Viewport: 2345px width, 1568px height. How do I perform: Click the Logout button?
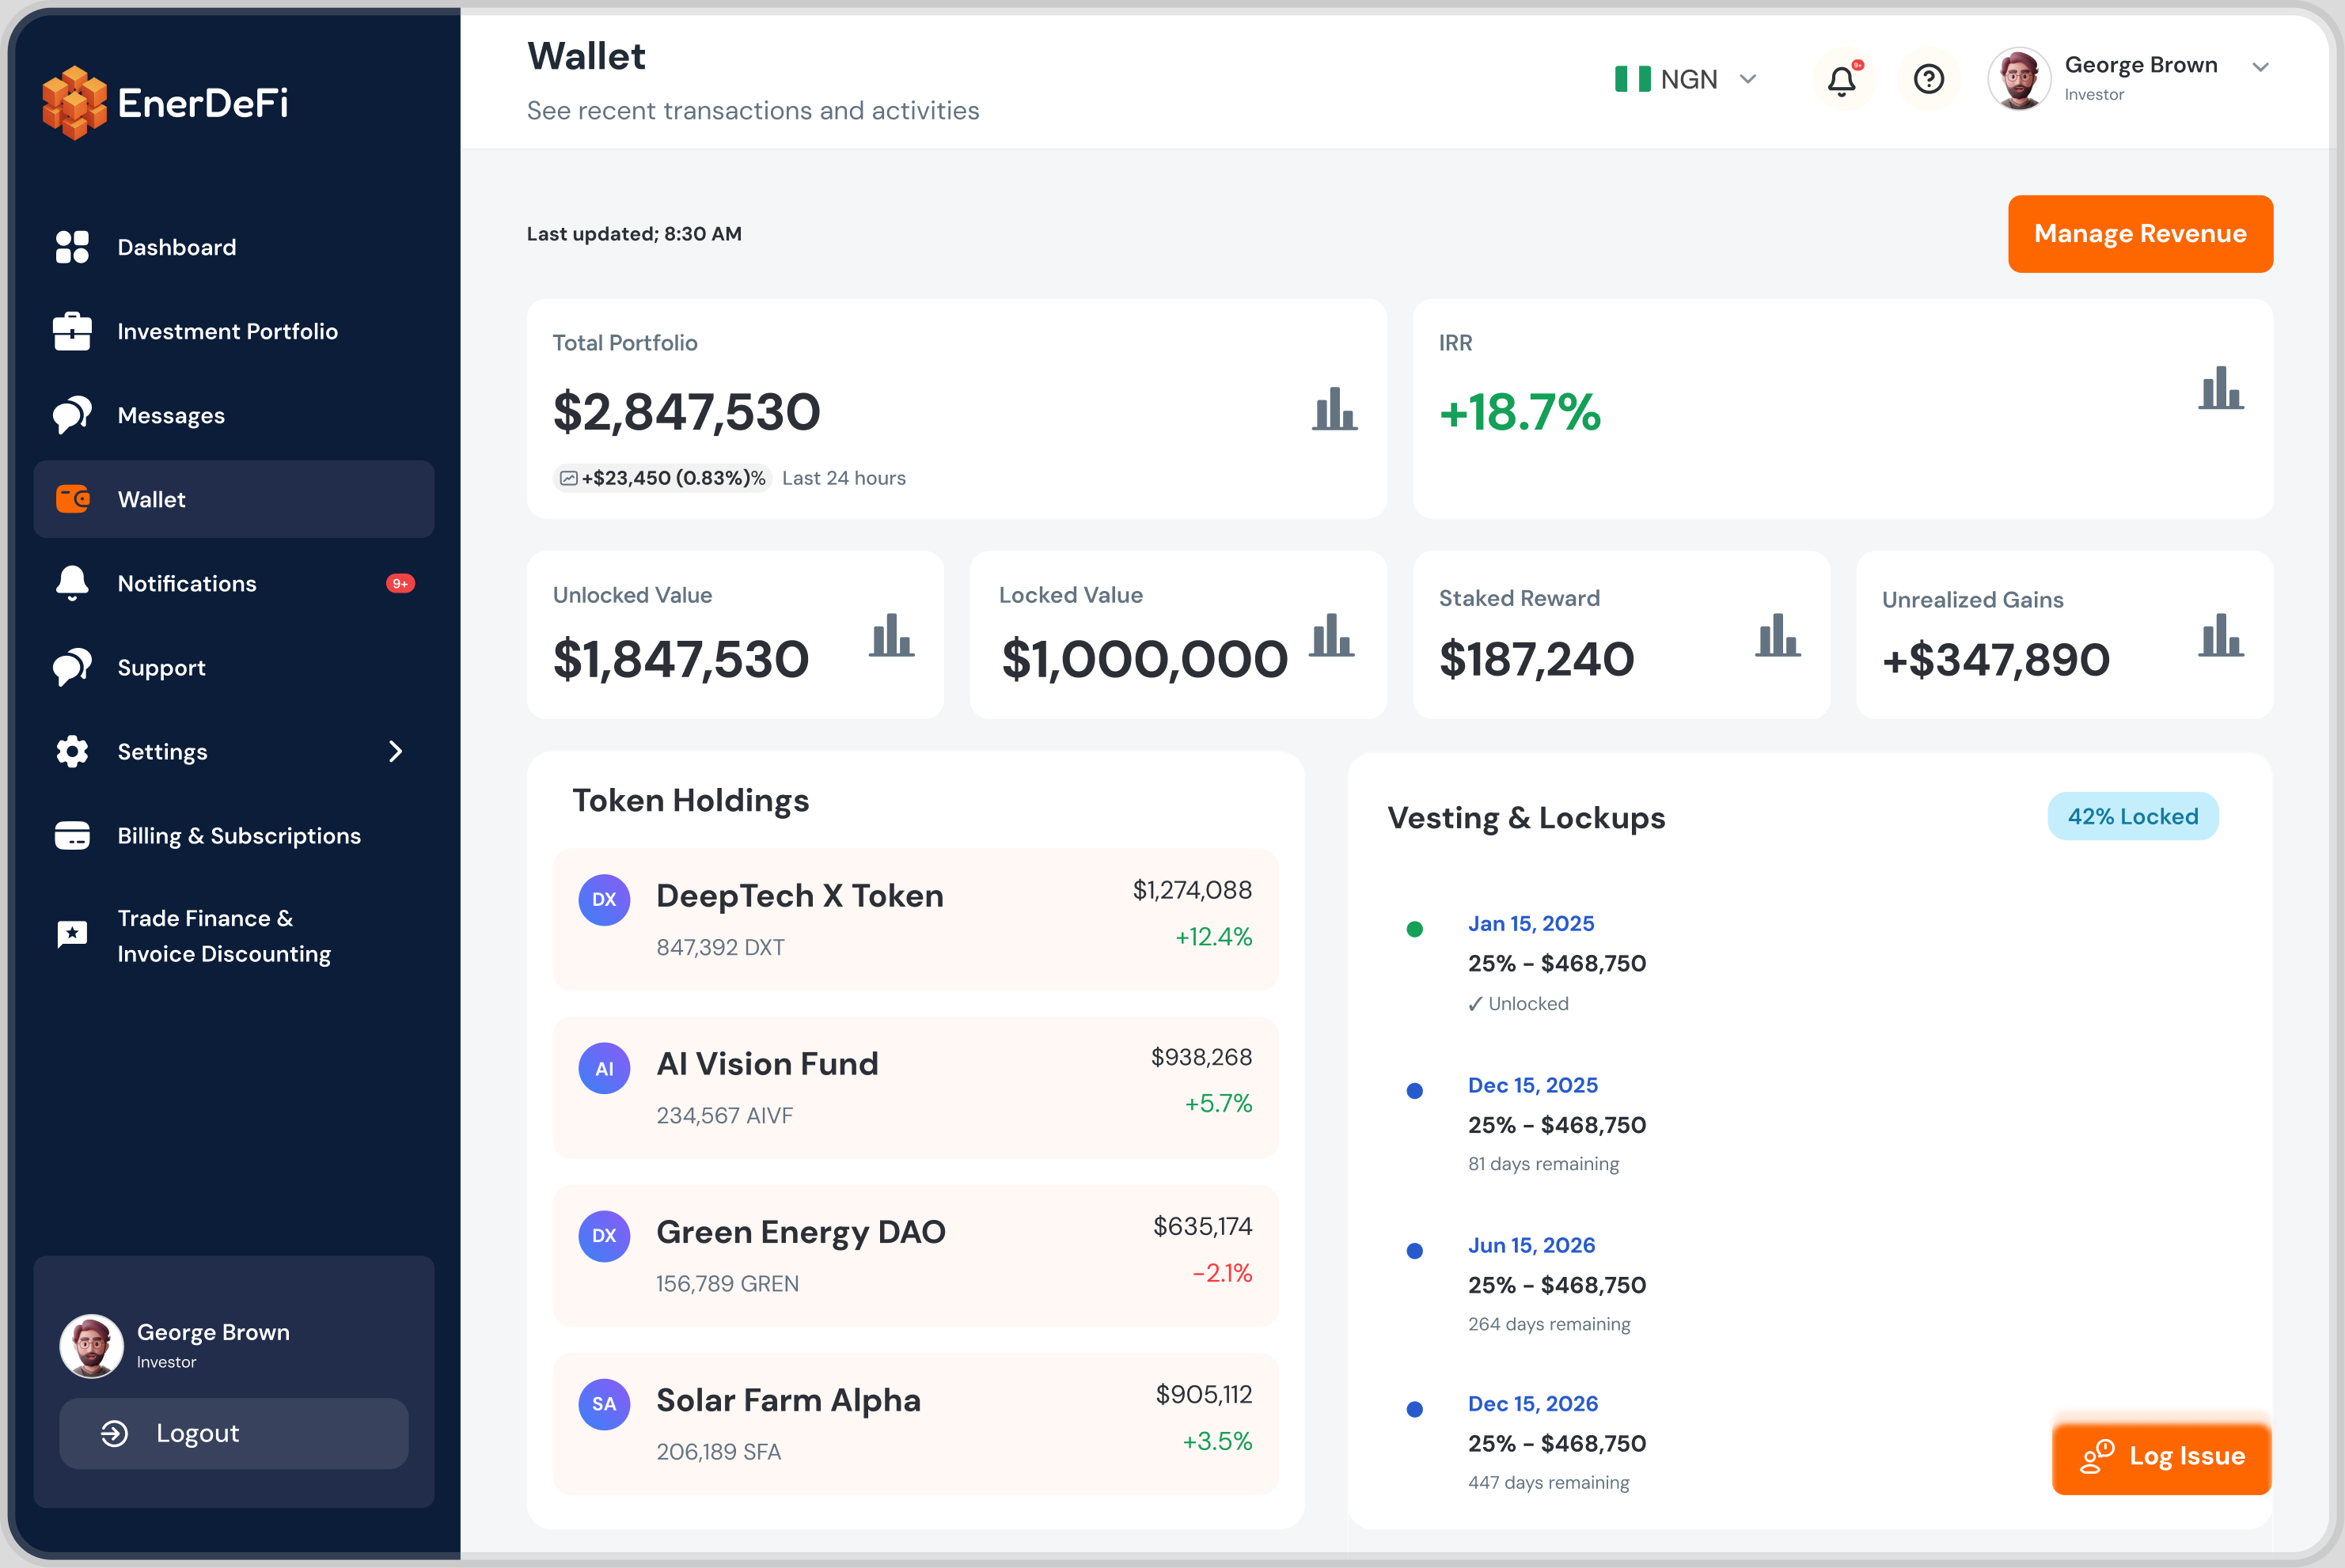click(x=234, y=1433)
